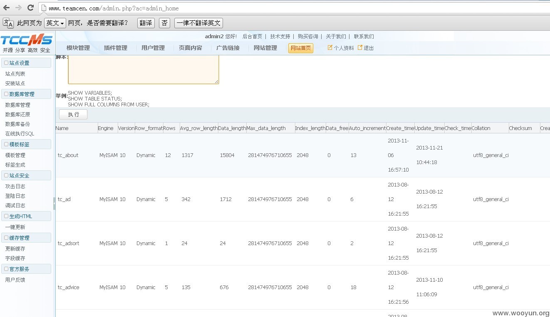Open 安装站点 in sidebar
The image size is (550, 317).
[15, 84]
